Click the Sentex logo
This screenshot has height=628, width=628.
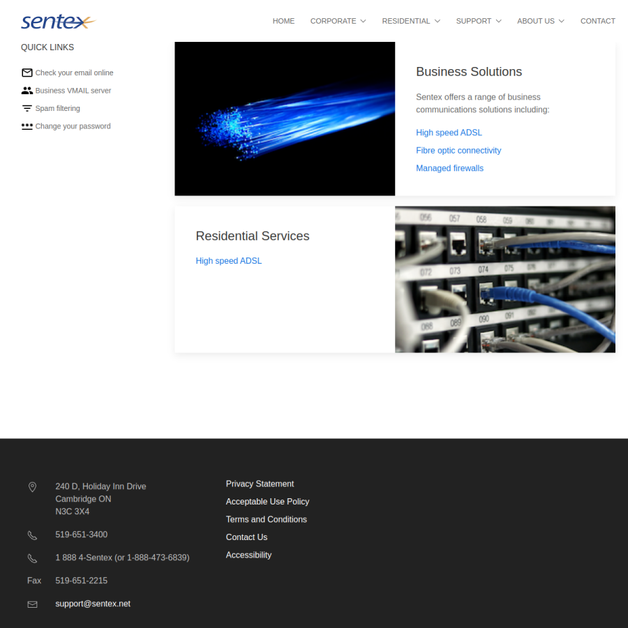[x=59, y=21]
